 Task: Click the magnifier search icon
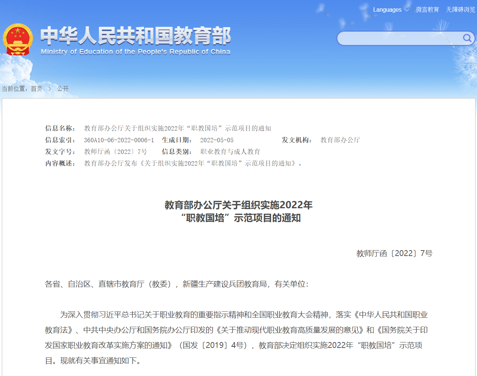pos(467,38)
